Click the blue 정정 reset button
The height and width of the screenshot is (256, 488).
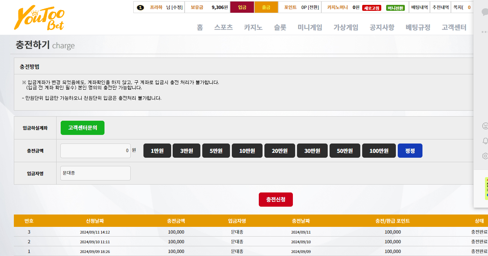[x=410, y=151]
